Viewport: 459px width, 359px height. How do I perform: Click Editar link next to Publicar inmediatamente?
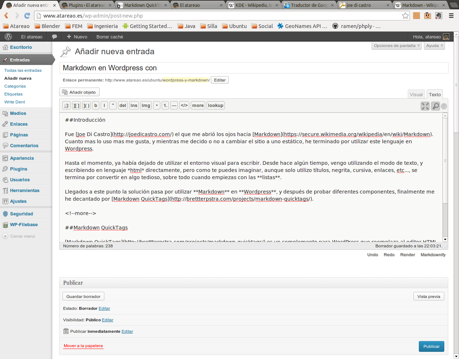(127, 331)
